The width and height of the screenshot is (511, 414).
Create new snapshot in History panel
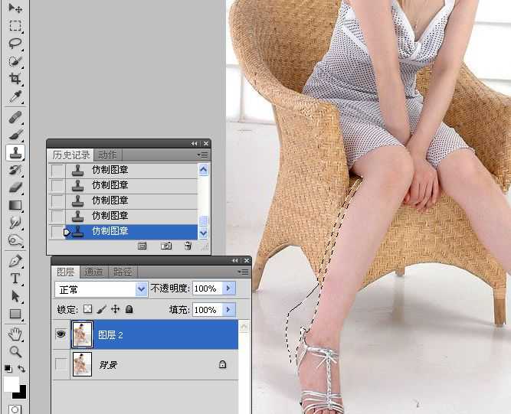(166, 246)
